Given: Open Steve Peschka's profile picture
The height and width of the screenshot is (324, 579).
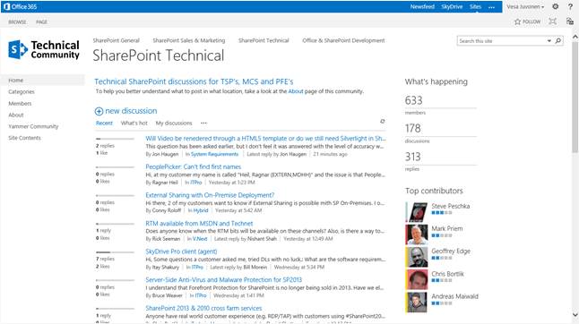Looking at the screenshot, I should [x=417, y=212].
